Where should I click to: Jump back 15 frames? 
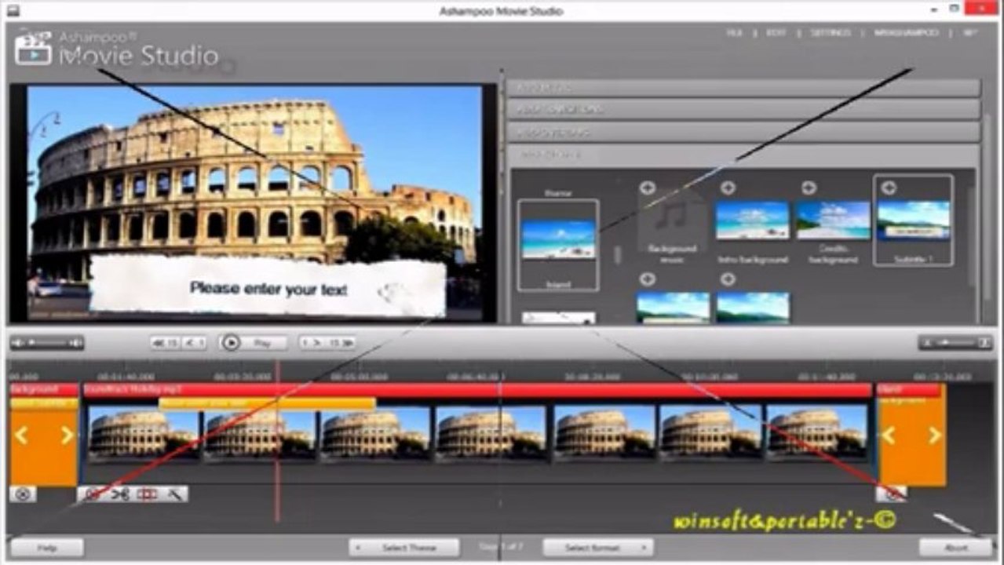(166, 343)
